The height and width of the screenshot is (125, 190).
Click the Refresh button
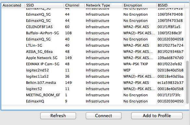point(58,116)
